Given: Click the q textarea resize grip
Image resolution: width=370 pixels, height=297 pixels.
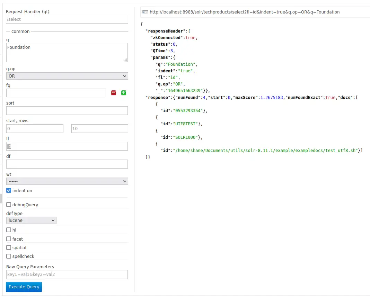Looking at the screenshot, I should [x=125, y=60].
